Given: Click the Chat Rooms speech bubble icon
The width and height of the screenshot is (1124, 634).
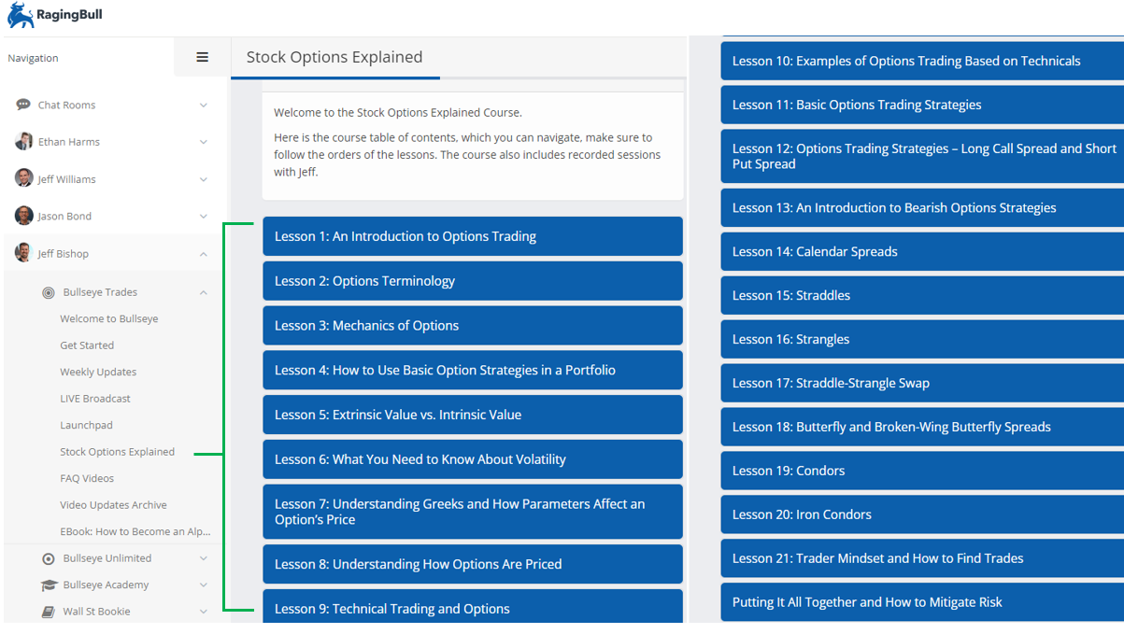Looking at the screenshot, I should (x=23, y=106).
